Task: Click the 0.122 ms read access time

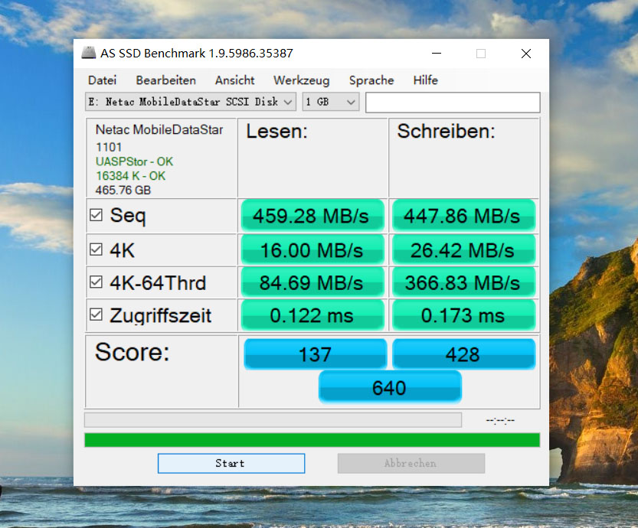Action: 312,315
